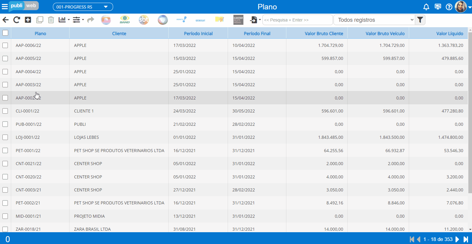The image size is (472, 244).
Task: Select the PROJETO MIDIA client cell
Action: click(119, 216)
